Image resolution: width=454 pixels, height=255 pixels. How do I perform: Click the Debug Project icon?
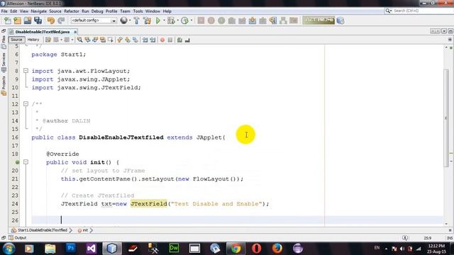(171, 21)
